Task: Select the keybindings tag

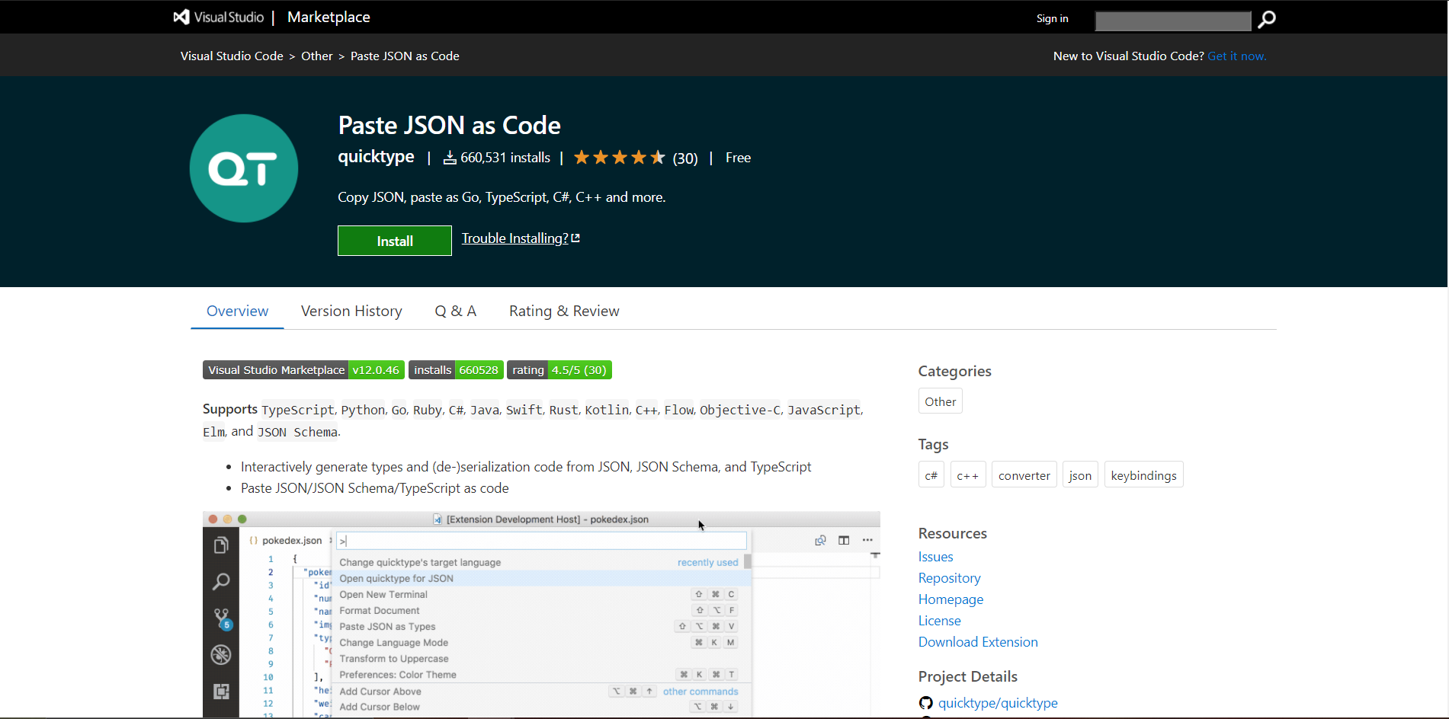Action: tap(1143, 475)
